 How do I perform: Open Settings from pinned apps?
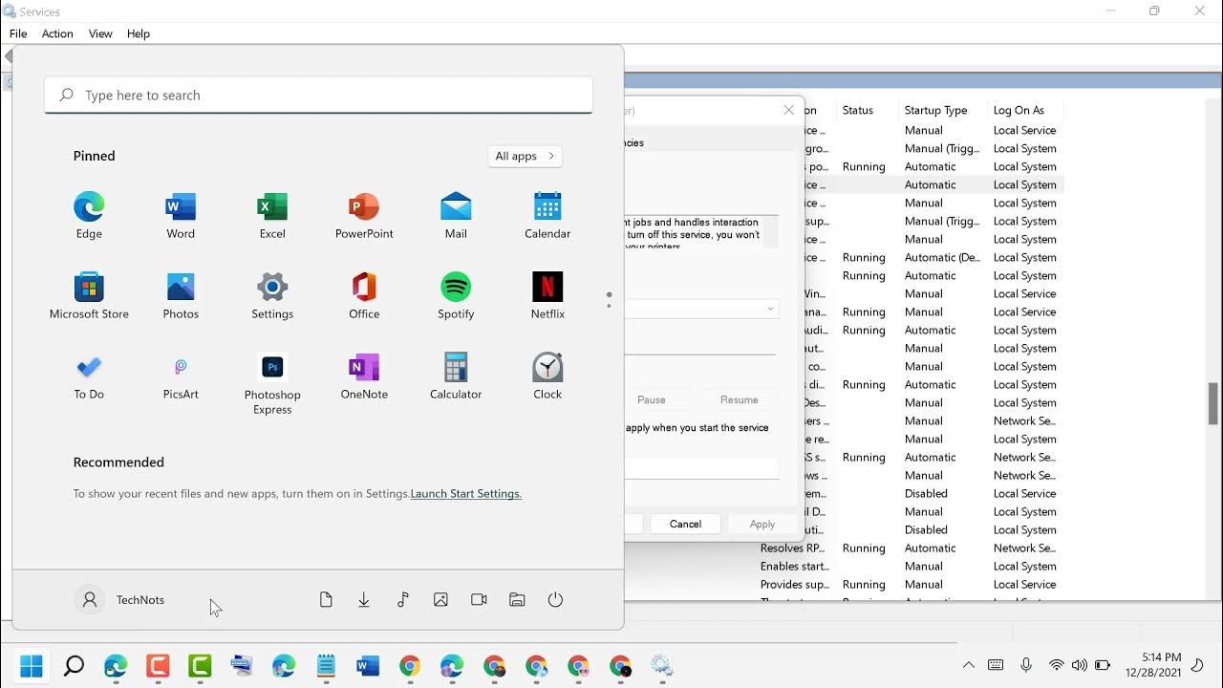pos(272,295)
